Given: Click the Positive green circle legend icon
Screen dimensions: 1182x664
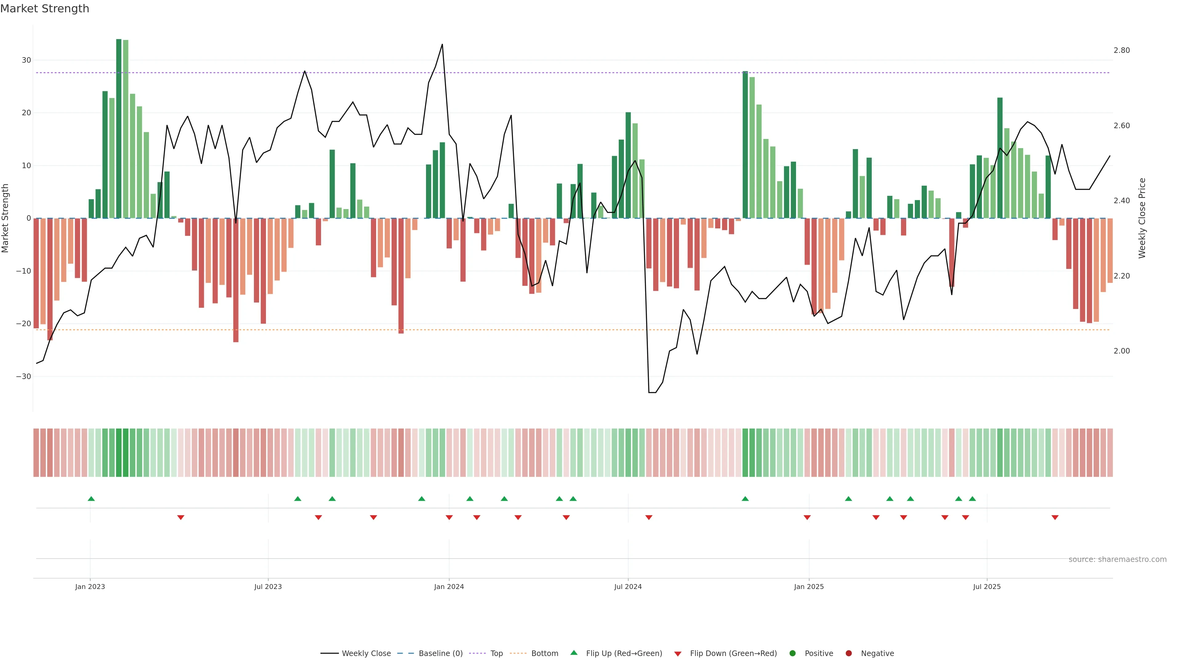Looking at the screenshot, I should click(792, 654).
